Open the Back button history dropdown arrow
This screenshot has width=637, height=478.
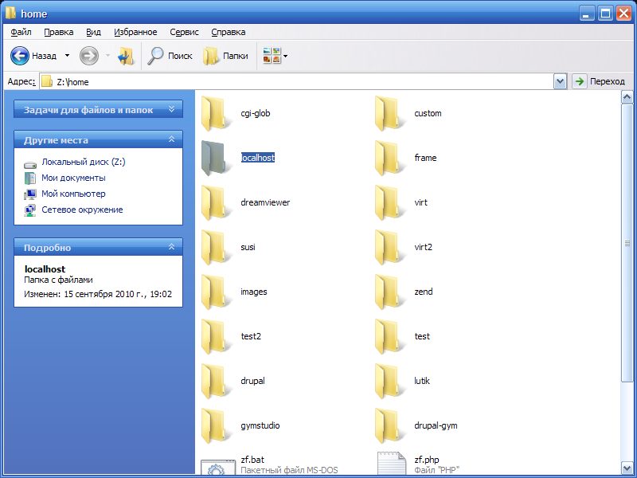(x=67, y=56)
